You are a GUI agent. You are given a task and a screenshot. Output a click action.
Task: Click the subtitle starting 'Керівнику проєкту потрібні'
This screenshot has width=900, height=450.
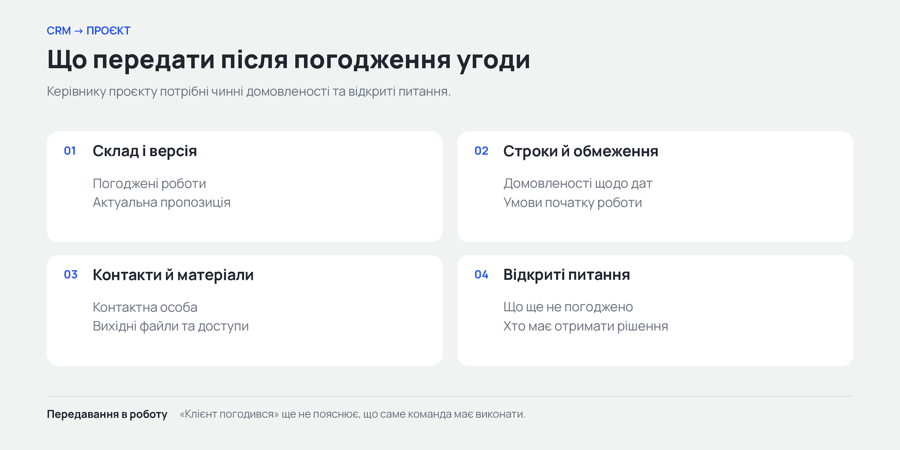[248, 91]
